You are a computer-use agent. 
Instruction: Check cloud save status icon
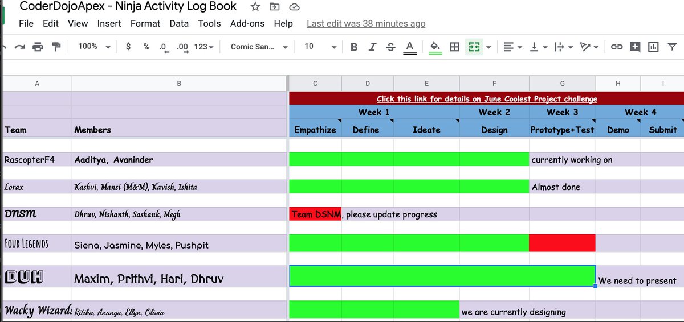294,7
